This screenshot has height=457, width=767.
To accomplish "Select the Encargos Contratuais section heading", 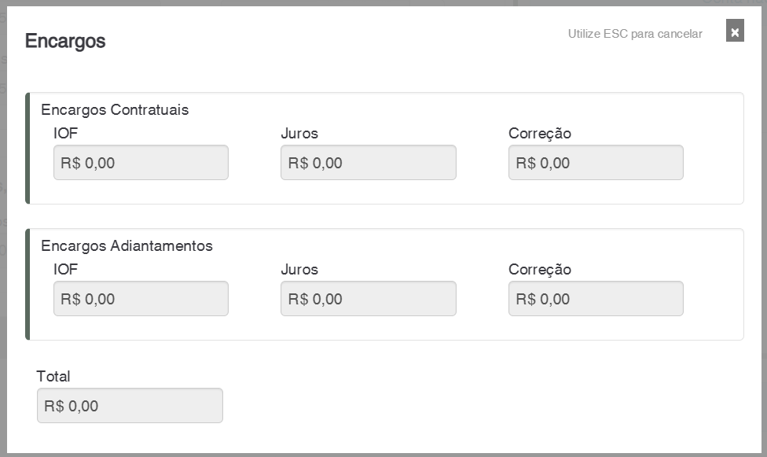I will 115,109.
